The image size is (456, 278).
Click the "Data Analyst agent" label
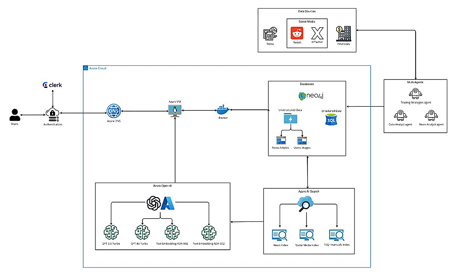coord(400,124)
